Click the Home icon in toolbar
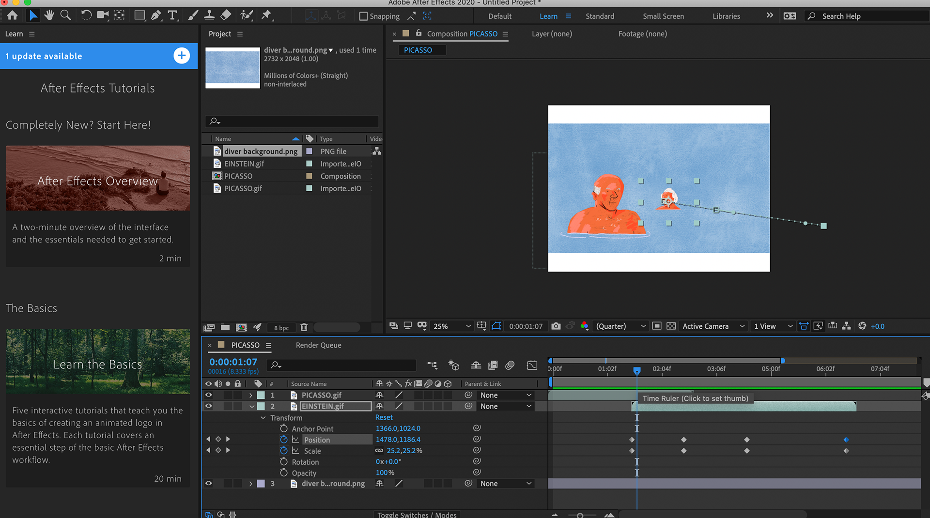The height and width of the screenshot is (518, 930). (13, 15)
